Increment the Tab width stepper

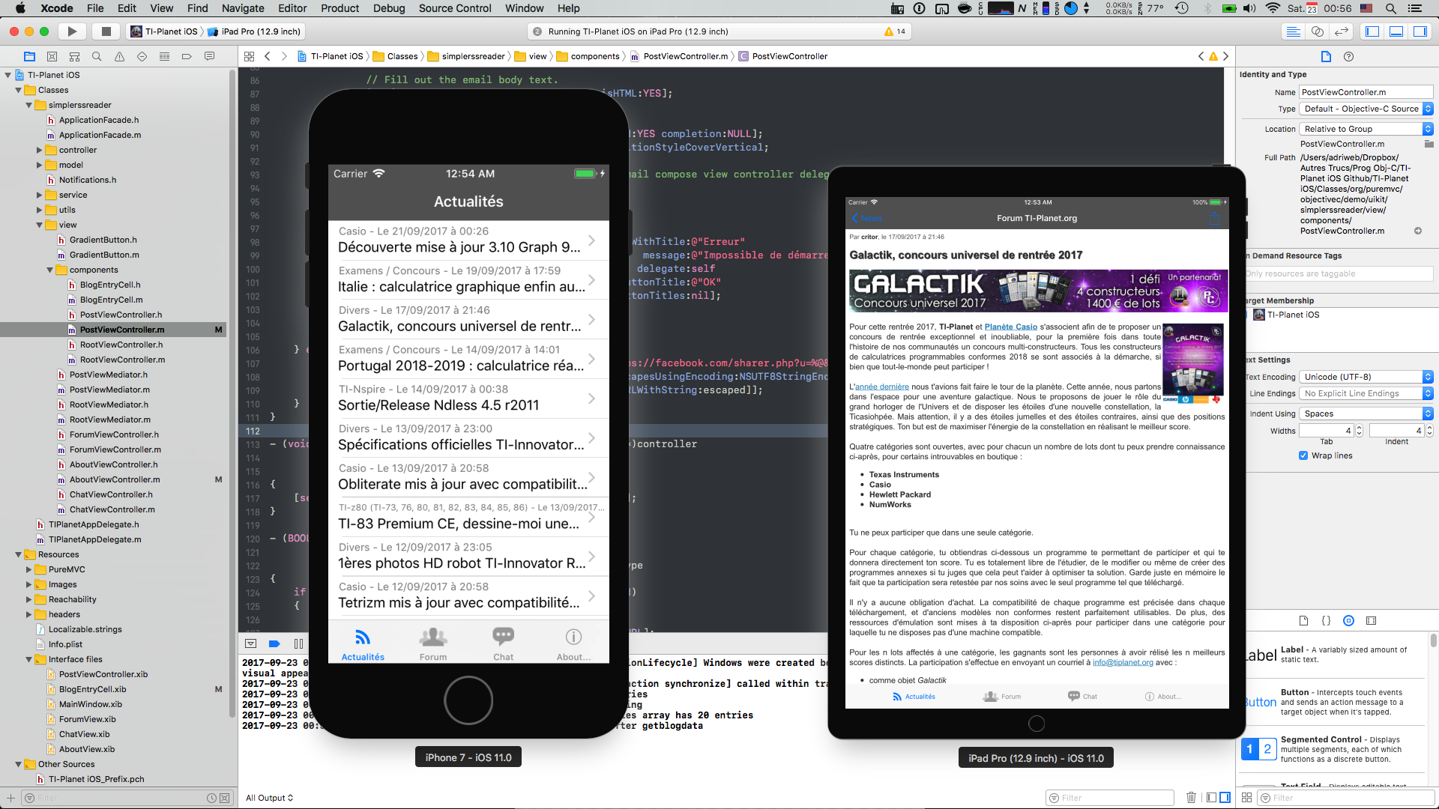tap(1359, 428)
